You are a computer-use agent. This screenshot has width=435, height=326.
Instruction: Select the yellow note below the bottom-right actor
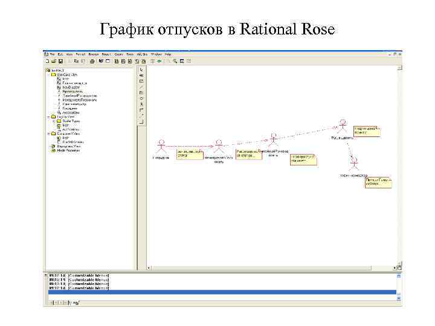click(378, 183)
